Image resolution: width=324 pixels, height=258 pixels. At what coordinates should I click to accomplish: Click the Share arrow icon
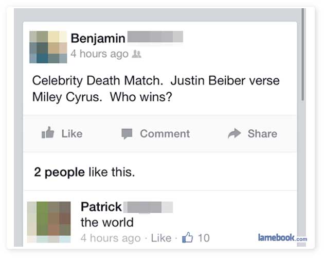(x=234, y=133)
